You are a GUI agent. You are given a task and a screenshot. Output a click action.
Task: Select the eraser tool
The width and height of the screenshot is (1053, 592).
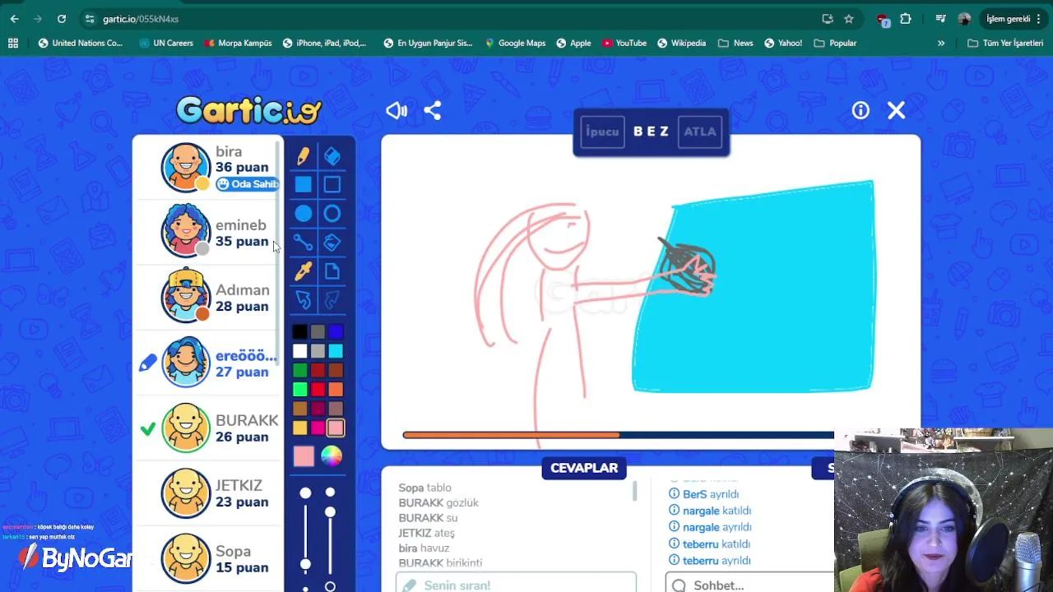(x=332, y=155)
